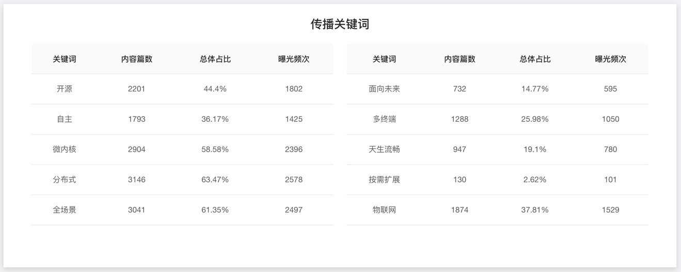Click 关键词 header in the left table
The width and height of the screenshot is (681, 272).
click(x=65, y=59)
